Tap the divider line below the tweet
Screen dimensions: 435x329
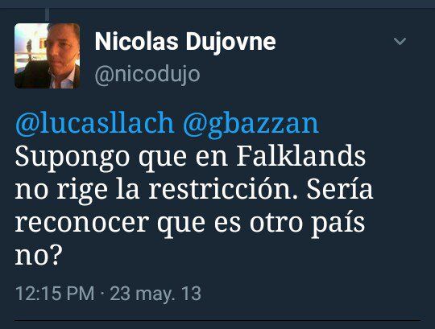point(217,320)
